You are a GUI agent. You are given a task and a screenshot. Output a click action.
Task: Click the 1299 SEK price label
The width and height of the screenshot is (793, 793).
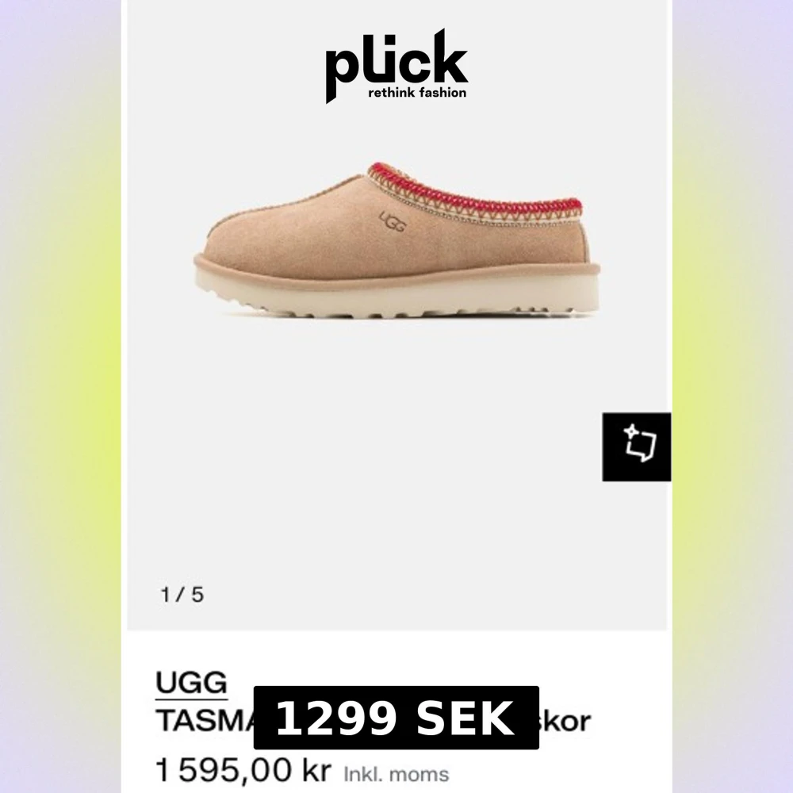(396, 717)
